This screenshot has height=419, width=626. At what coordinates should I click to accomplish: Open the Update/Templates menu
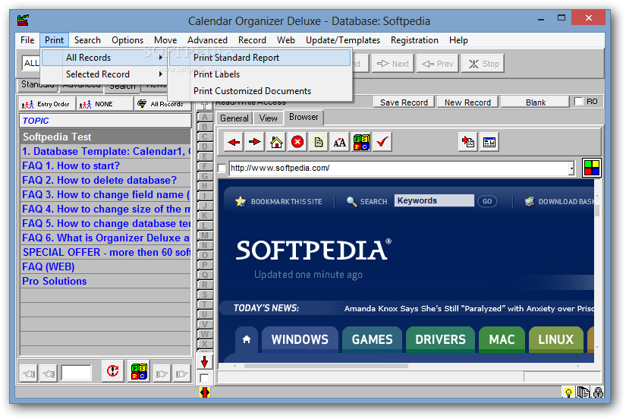[x=342, y=40]
